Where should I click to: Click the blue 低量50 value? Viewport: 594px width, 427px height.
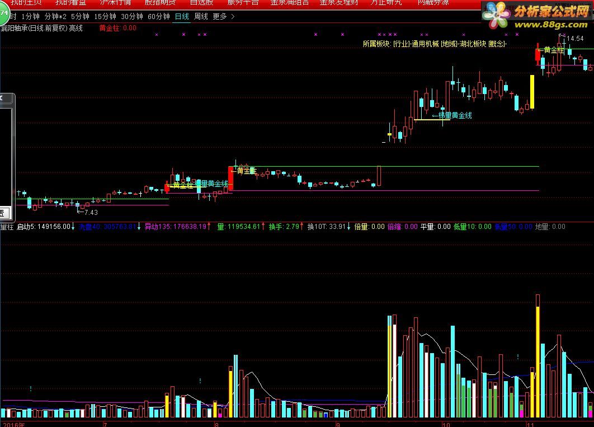tap(513, 227)
